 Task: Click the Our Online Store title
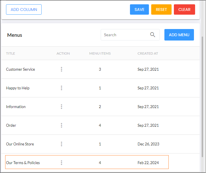coord(20,144)
